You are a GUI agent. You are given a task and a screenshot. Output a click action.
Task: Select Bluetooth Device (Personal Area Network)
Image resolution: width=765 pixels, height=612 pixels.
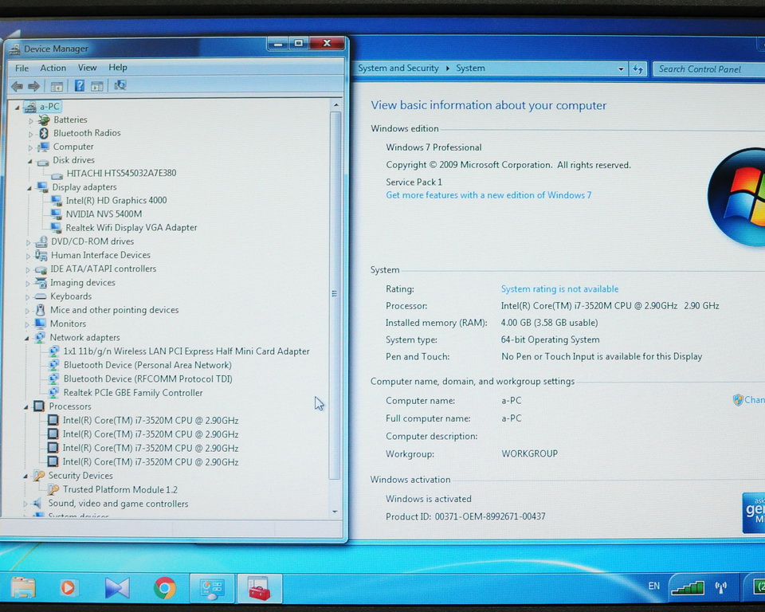coord(147,365)
